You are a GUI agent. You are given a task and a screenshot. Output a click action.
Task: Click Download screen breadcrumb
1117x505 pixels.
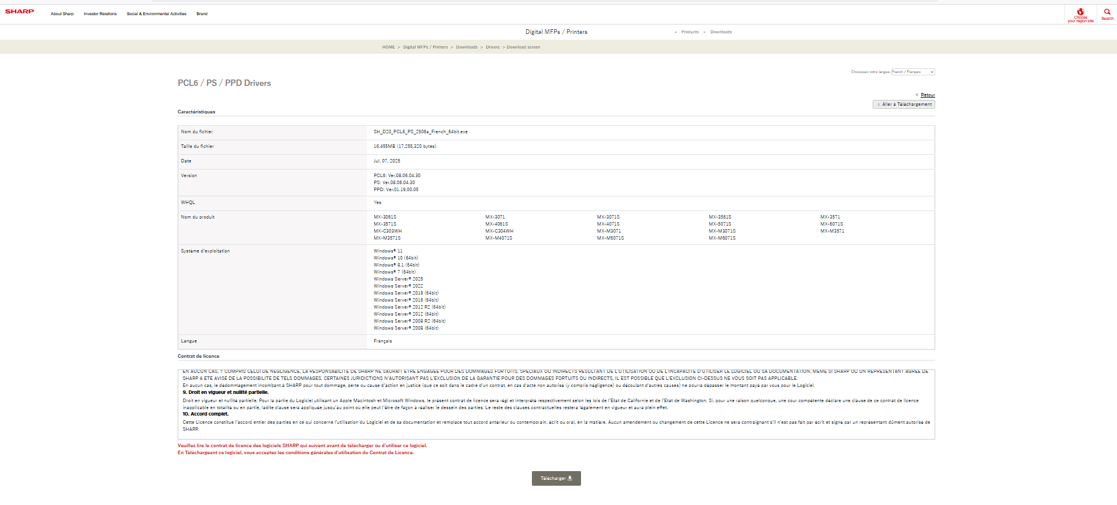[x=523, y=47]
